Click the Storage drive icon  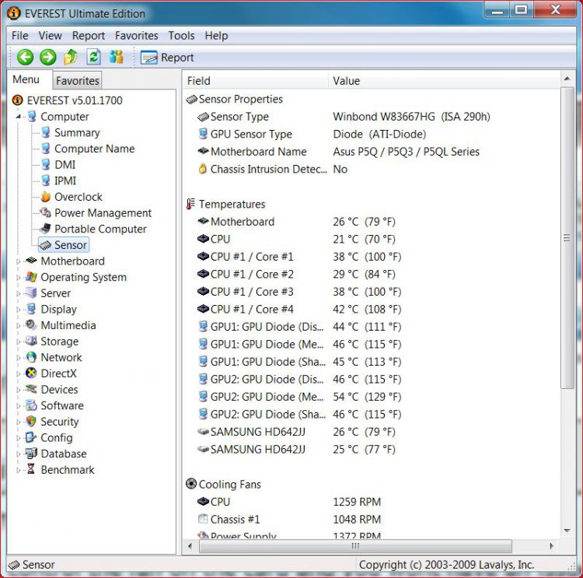pyautogui.click(x=32, y=341)
